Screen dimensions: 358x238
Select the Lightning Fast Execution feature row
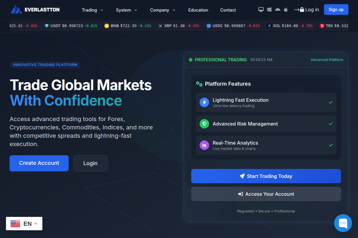click(x=266, y=102)
